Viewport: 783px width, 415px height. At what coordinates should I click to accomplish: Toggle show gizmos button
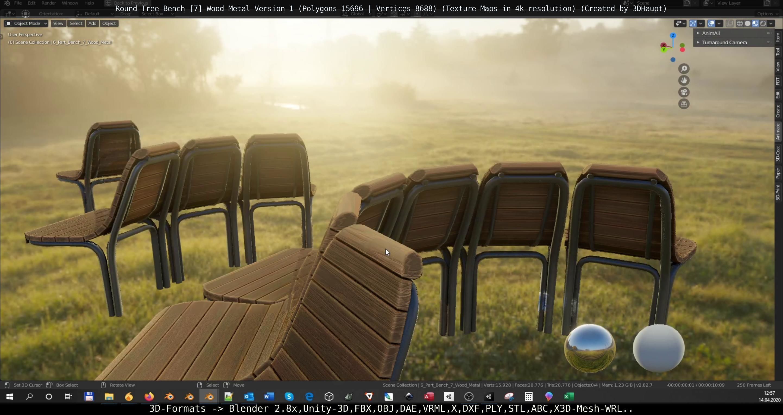click(x=693, y=23)
